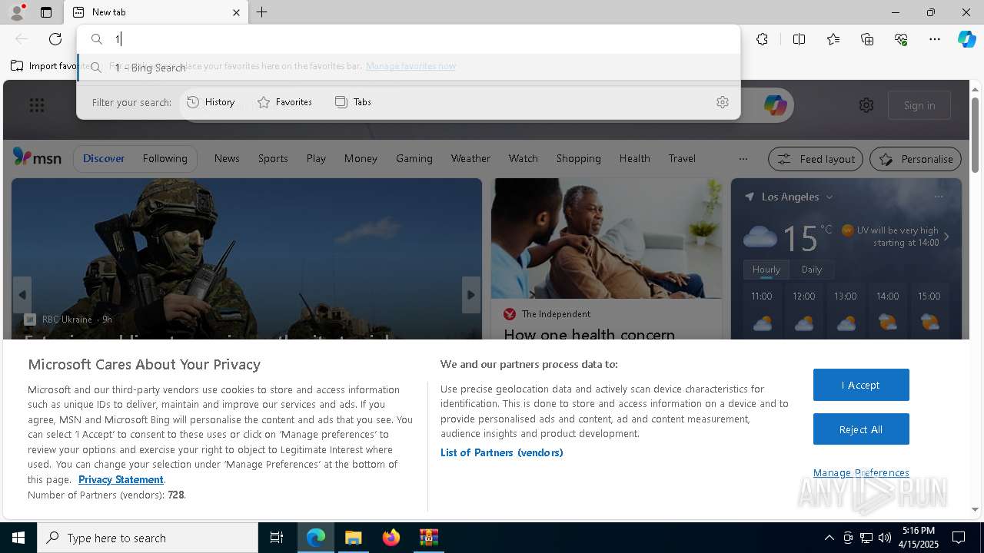Open the Extensions puzzle icon
984x553 pixels.
coord(762,39)
